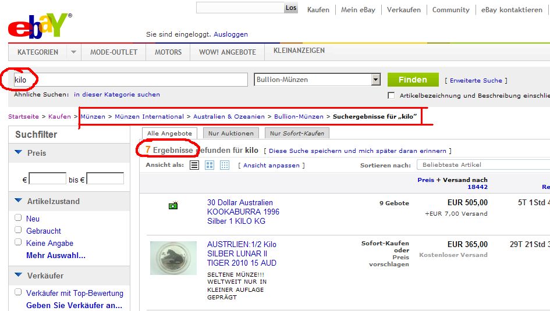This screenshot has height=311, width=550.
Task: Open eBay kontaktieren menu
Action: [x=512, y=10]
